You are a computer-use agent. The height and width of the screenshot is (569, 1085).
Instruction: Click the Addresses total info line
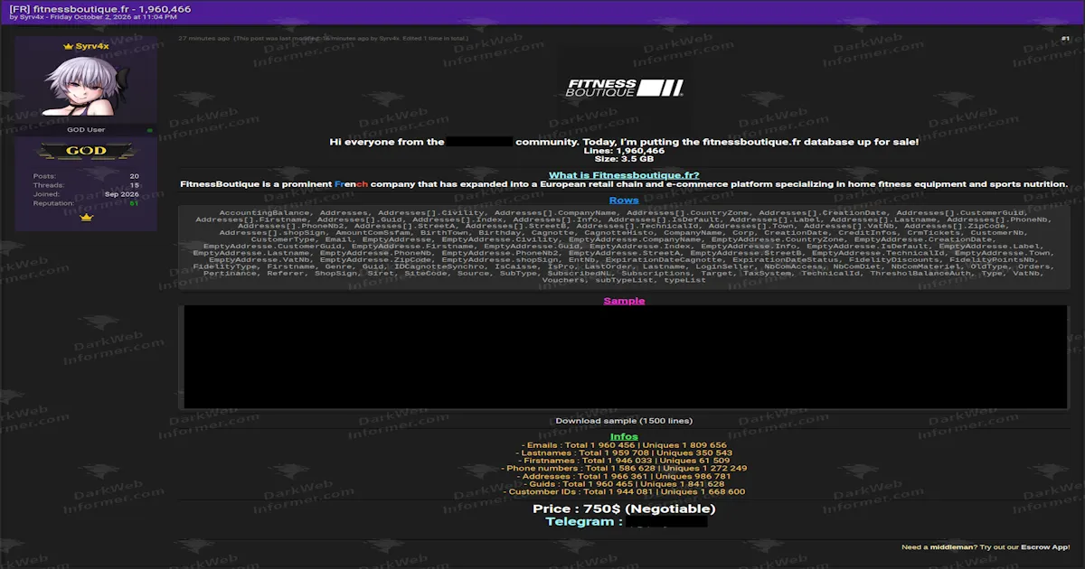click(x=624, y=477)
